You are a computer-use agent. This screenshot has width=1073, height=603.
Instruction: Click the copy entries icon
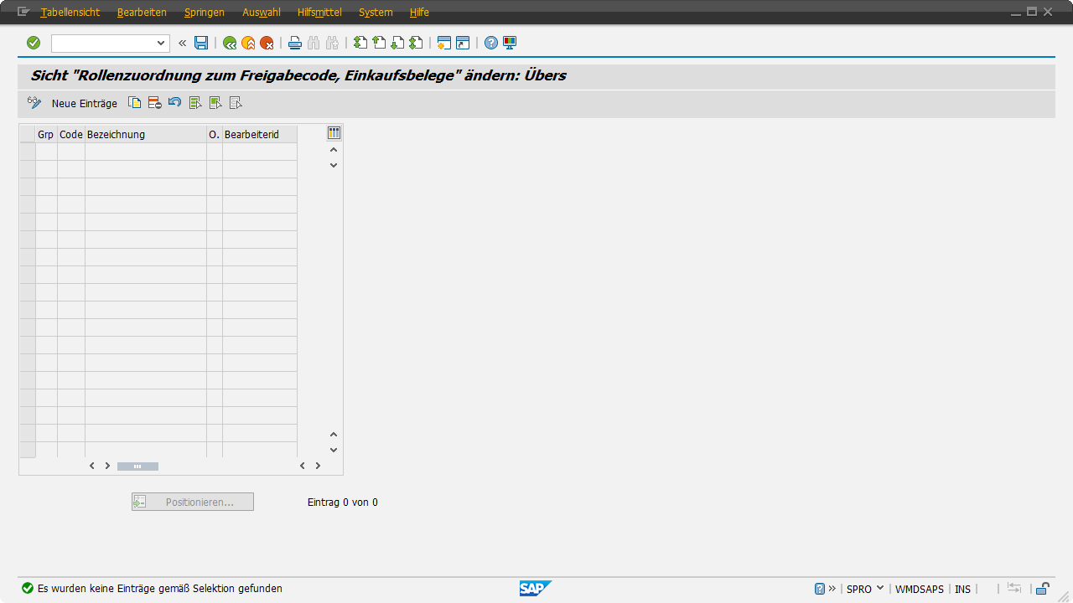tap(134, 103)
